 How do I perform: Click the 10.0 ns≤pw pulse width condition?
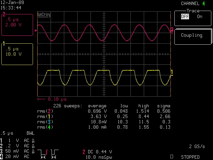click(99, 157)
